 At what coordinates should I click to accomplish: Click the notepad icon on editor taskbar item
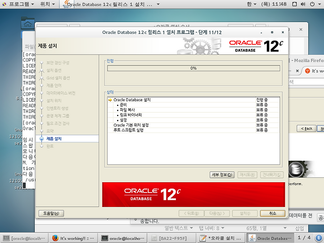click(x=203, y=238)
